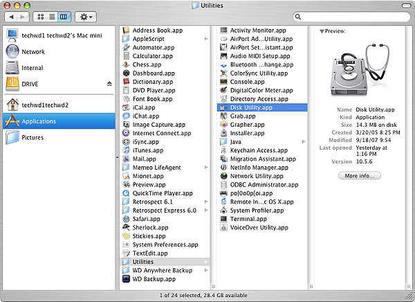The height and width of the screenshot is (302, 415).
Task: Select Bluetooth ...hange.app item
Action: coord(257,64)
